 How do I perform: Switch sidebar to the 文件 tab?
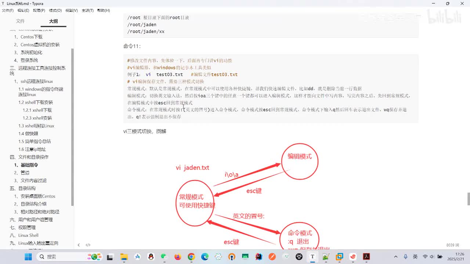(20, 21)
